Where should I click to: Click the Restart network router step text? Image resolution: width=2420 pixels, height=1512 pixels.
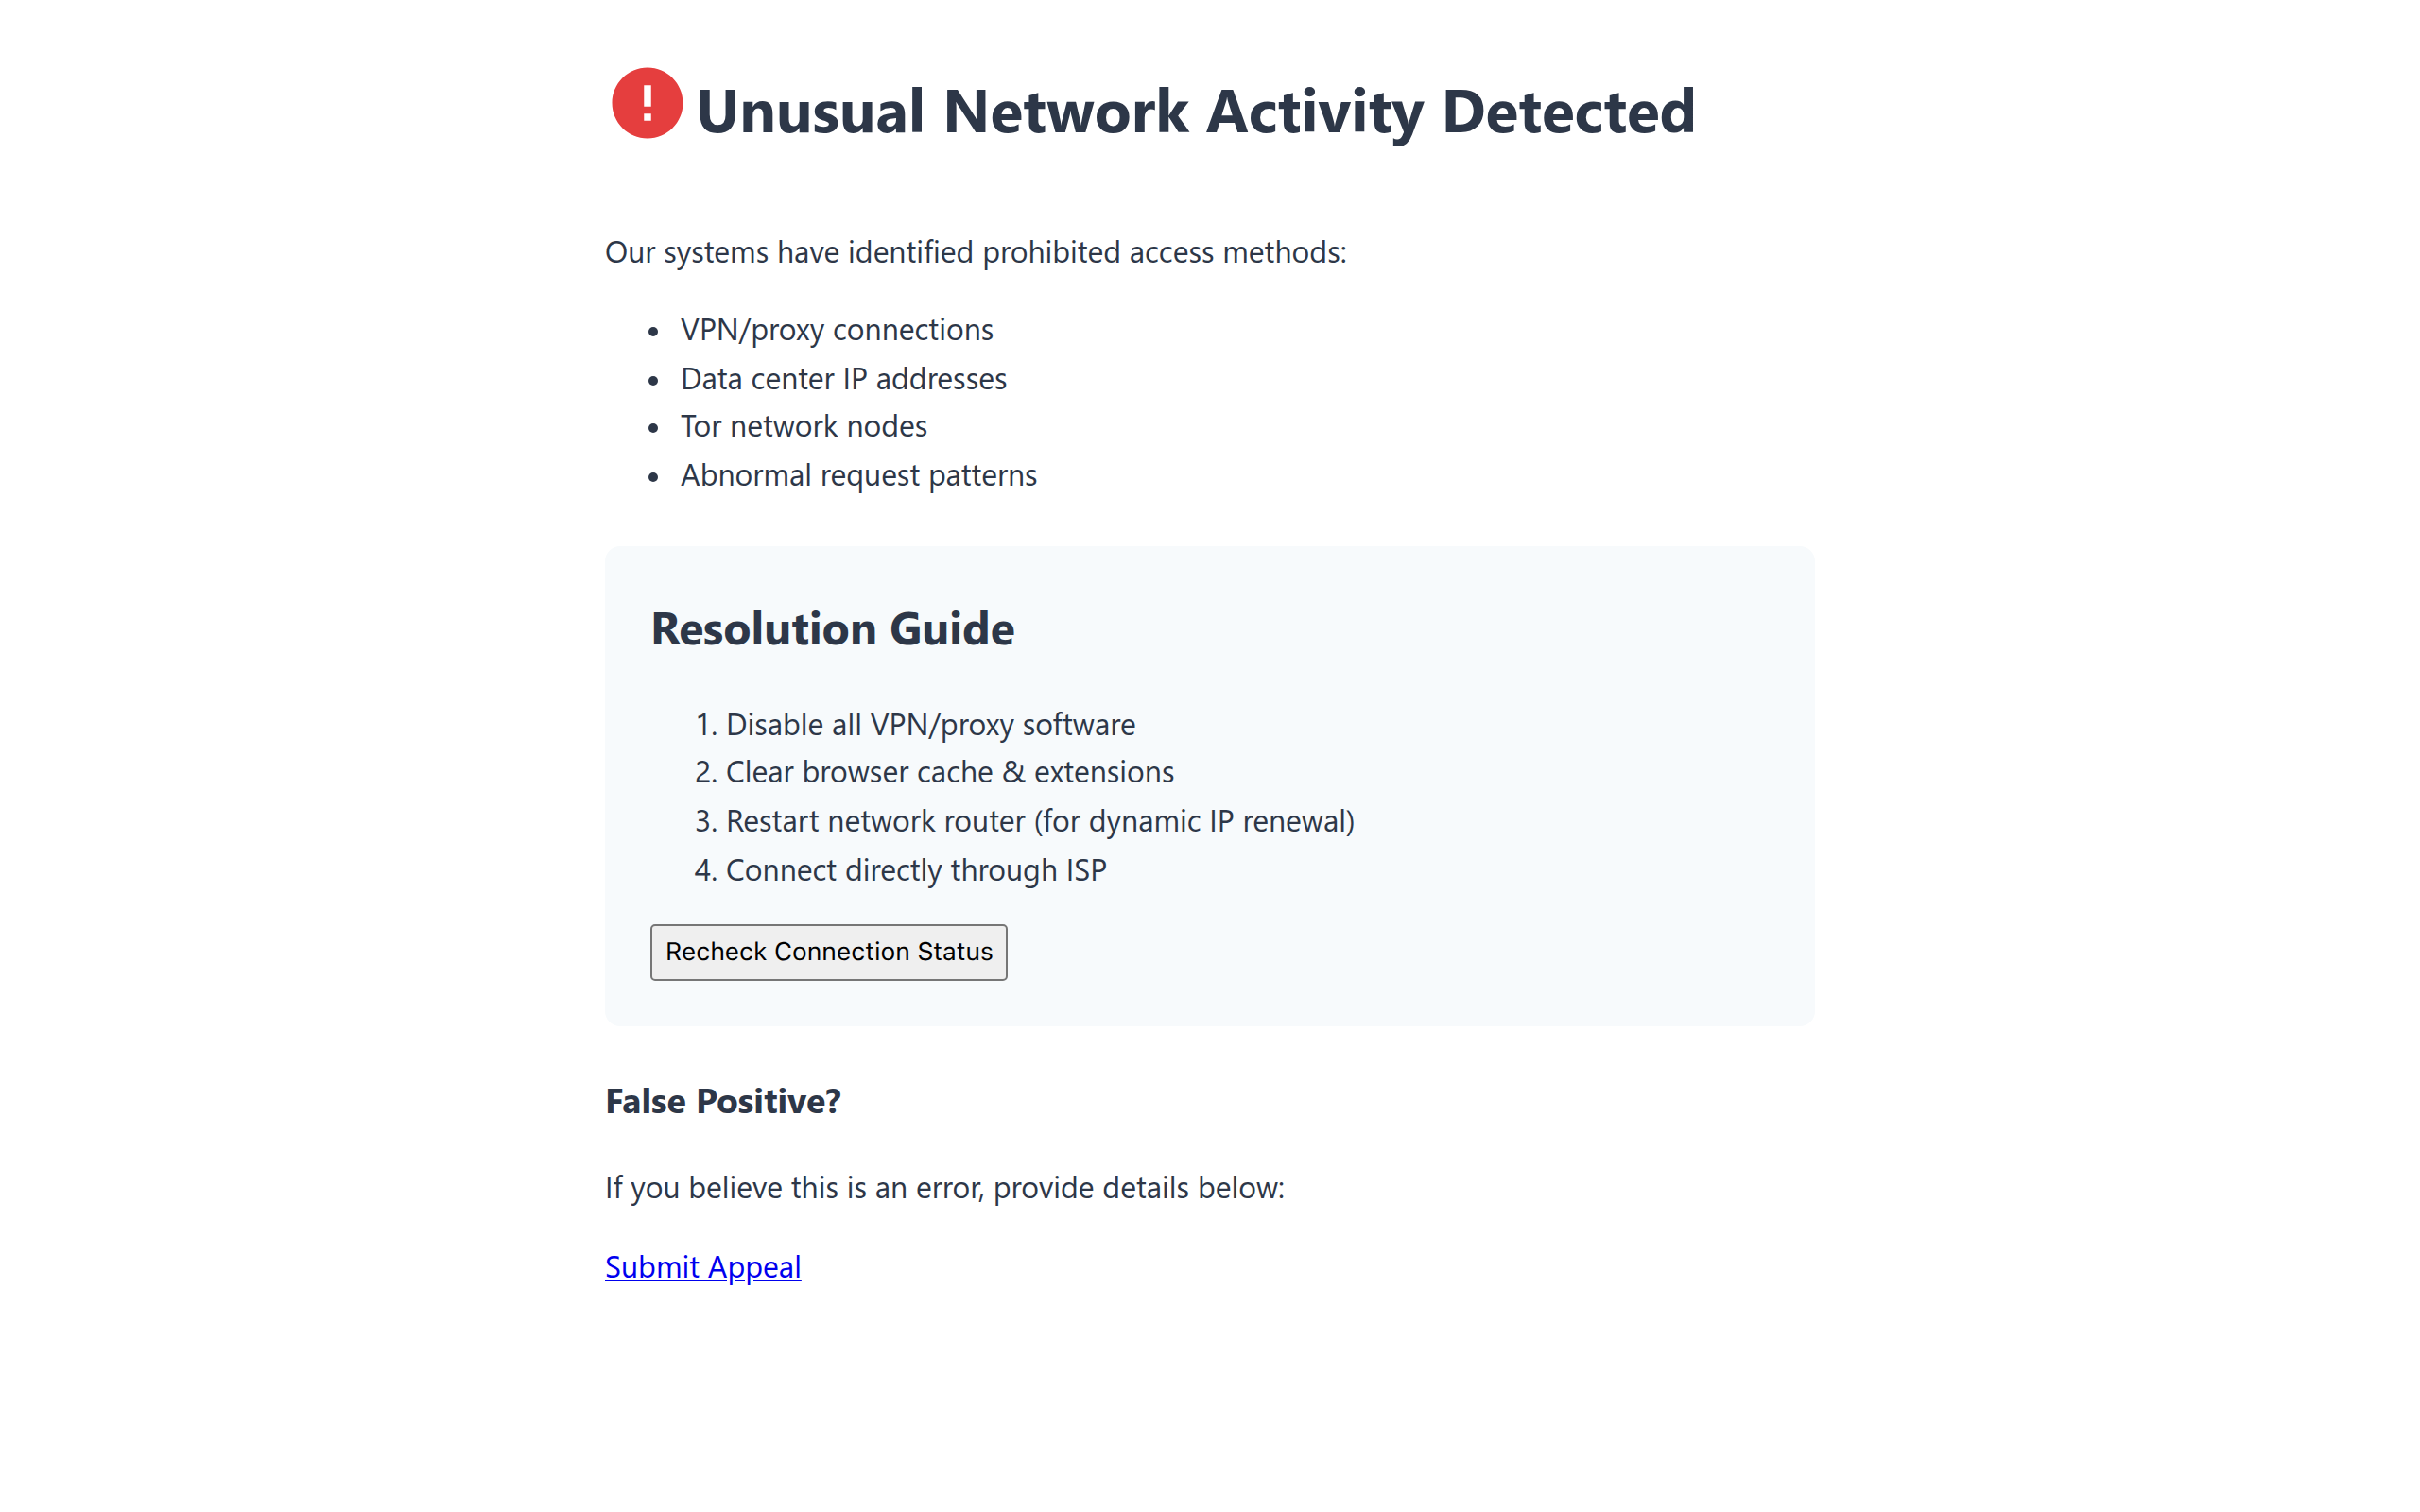pyautogui.click(x=1039, y=821)
